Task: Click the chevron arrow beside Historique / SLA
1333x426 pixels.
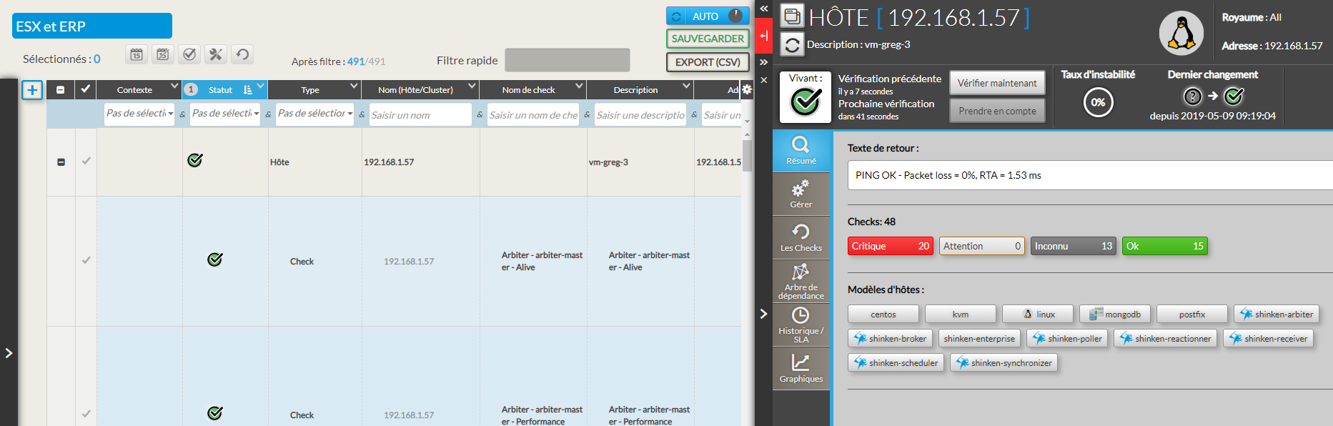Action: click(763, 314)
